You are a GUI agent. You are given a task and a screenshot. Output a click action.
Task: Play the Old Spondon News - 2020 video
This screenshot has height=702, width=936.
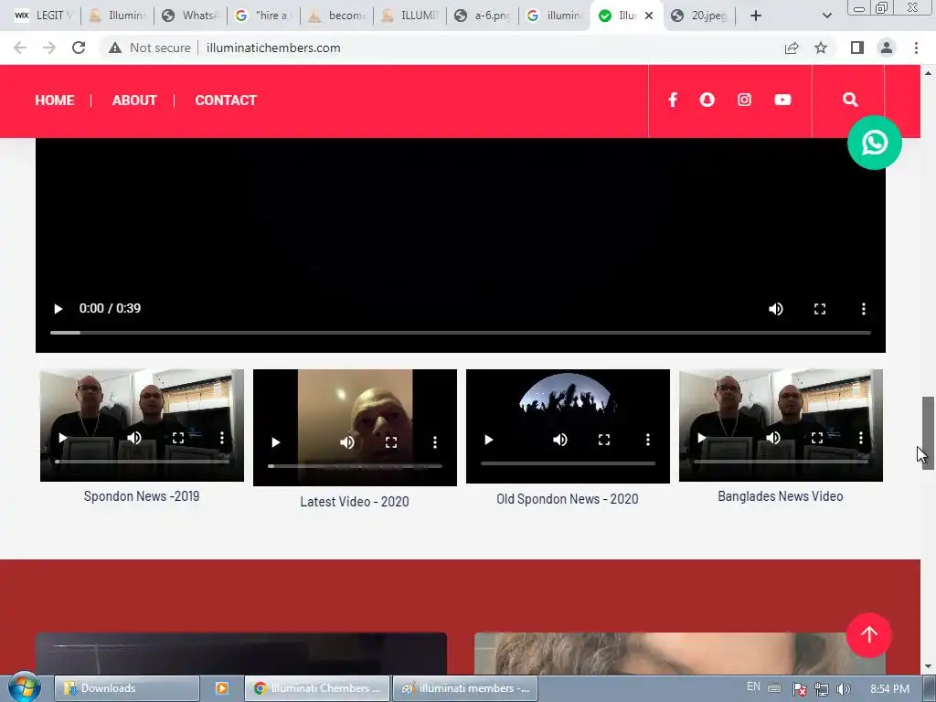488,440
